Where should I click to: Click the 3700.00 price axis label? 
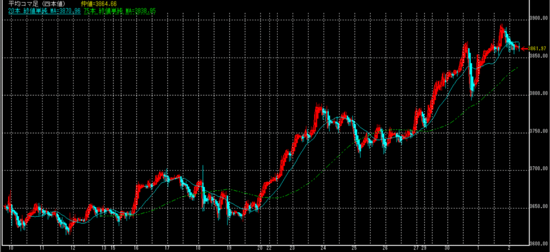[x=538, y=169]
